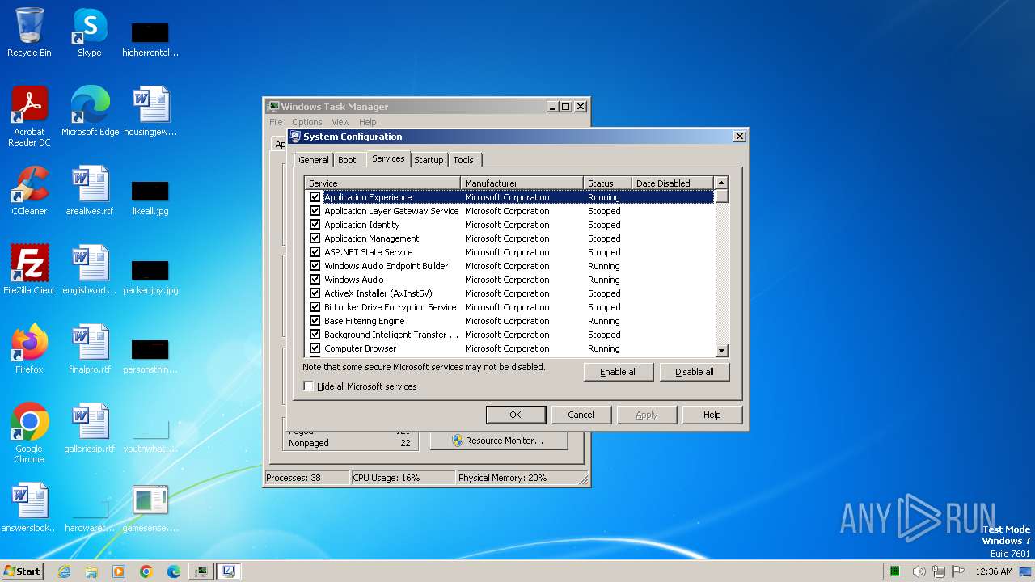Uncheck ASP.NET State Service
The width and height of the screenshot is (1035, 582).
pyautogui.click(x=315, y=252)
